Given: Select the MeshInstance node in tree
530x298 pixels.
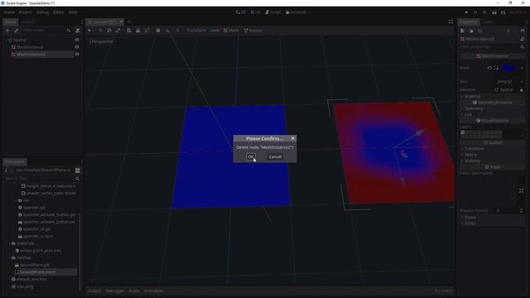Looking at the screenshot, I should (30, 47).
